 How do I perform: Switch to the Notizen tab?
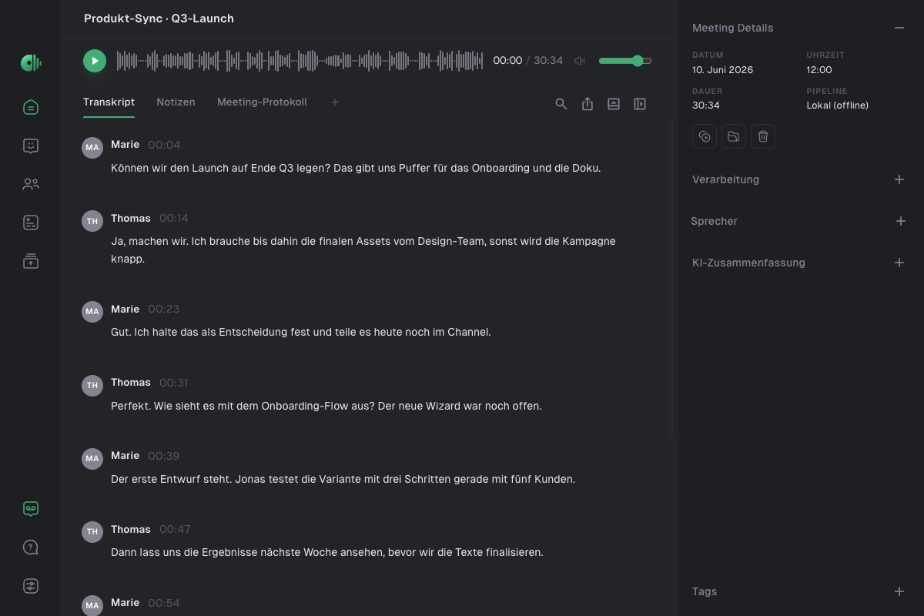176,102
